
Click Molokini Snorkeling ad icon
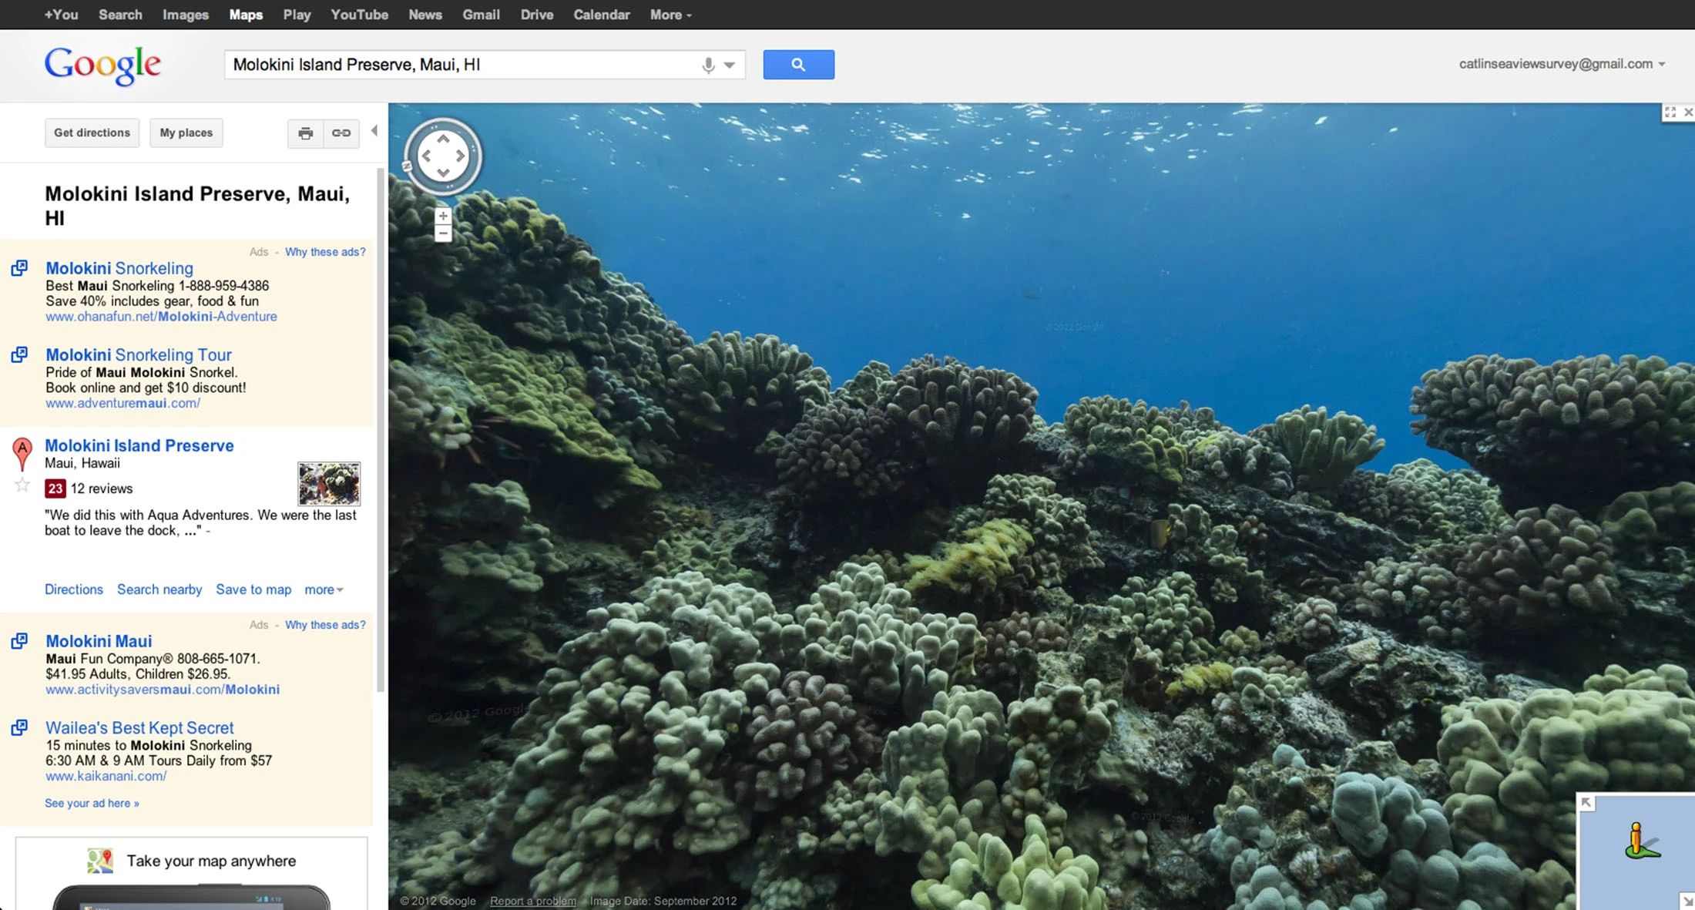click(19, 268)
